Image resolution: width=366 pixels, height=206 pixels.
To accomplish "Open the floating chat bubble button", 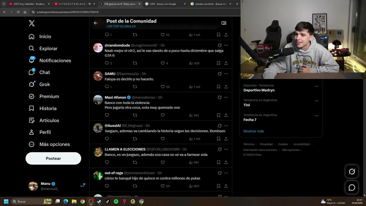I will tap(352, 188).
